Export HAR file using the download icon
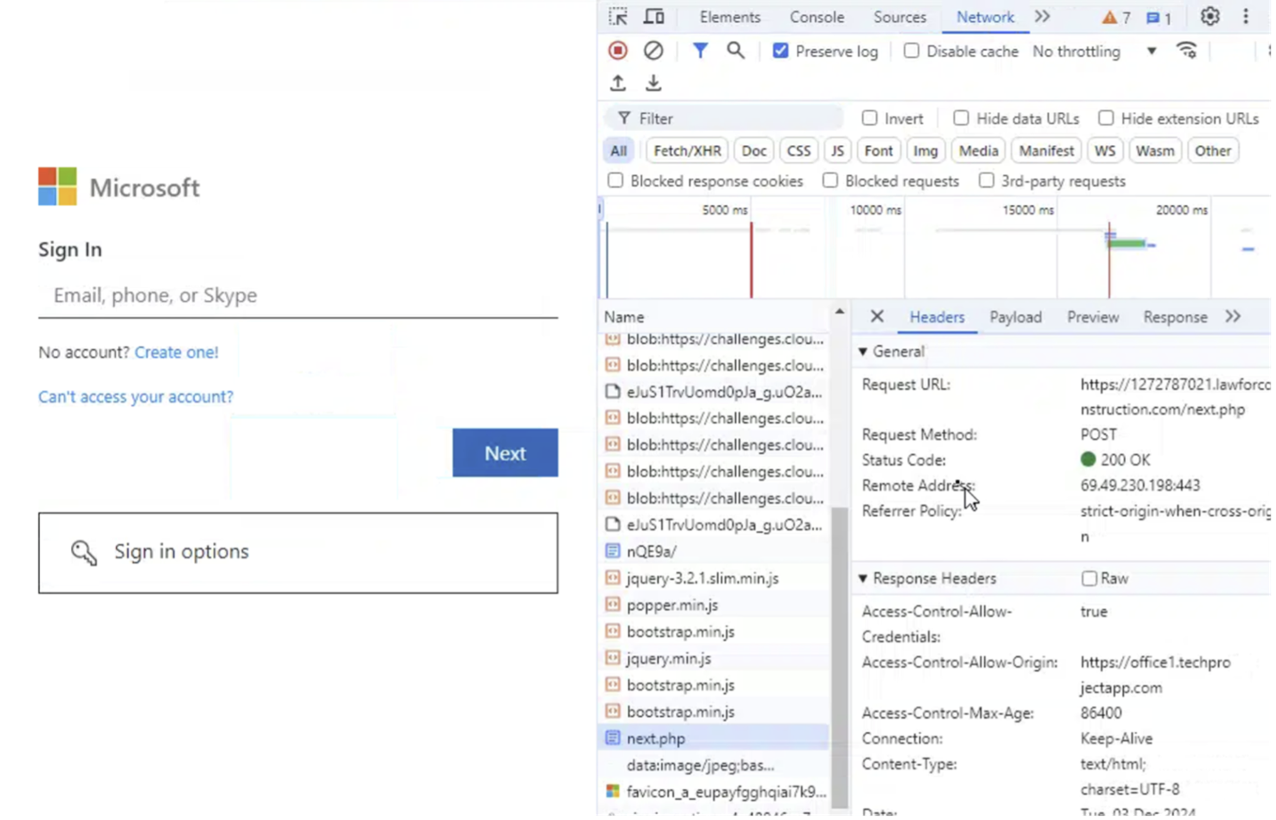 (653, 82)
